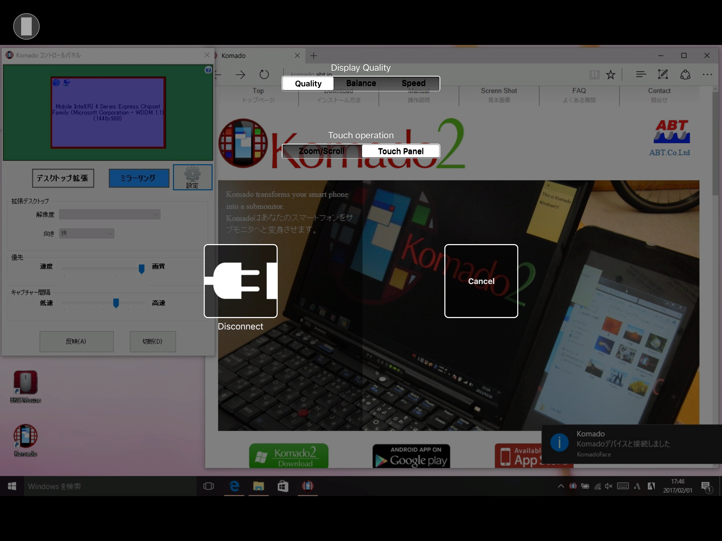The width and height of the screenshot is (722, 541).
Task: Click the 反映(A) apply button
Action: click(x=77, y=342)
